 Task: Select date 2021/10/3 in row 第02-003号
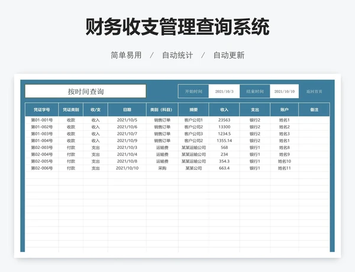[127, 148]
